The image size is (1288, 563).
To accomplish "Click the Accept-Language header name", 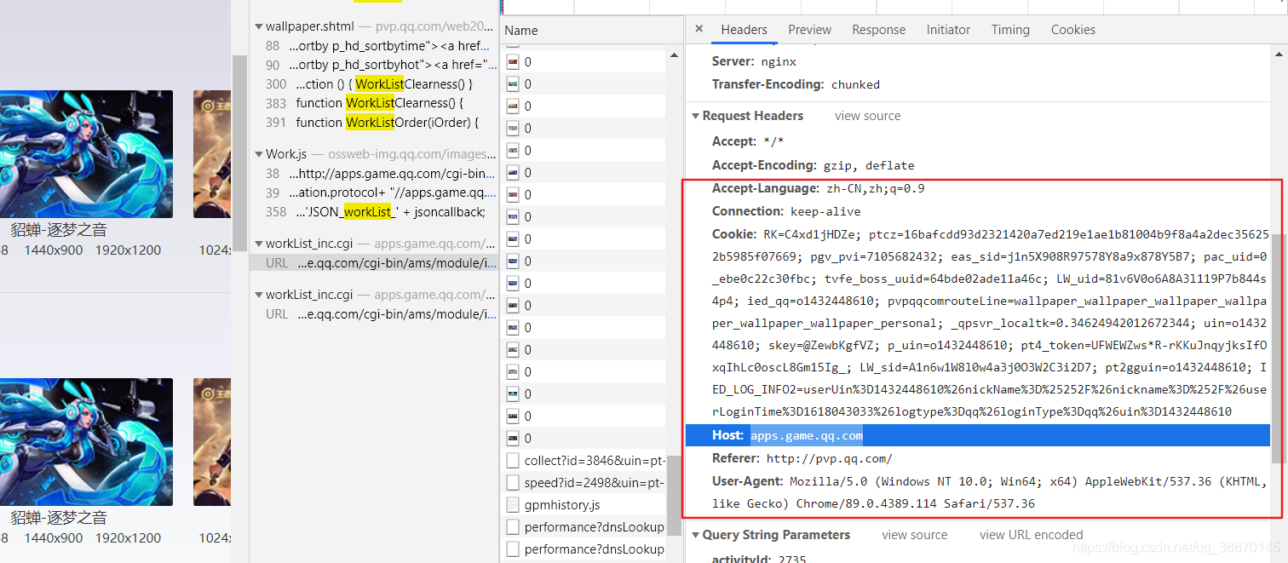I will pos(766,188).
